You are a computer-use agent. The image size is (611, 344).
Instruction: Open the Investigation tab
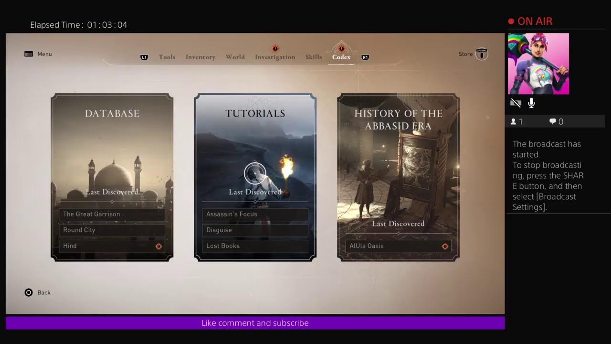(x=275, y=57)
